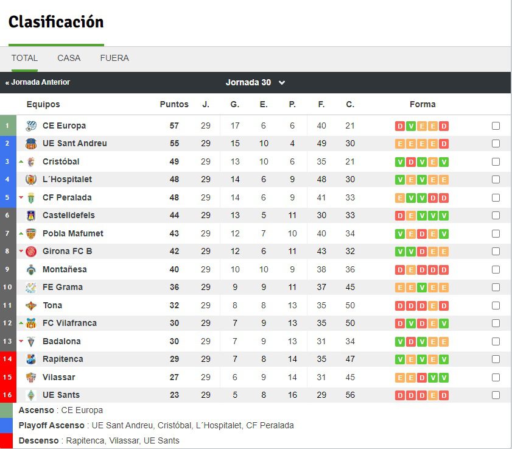Click the green up arrow beside Cristóbal
Screen dimensions: 512x449
click(21, 162)
